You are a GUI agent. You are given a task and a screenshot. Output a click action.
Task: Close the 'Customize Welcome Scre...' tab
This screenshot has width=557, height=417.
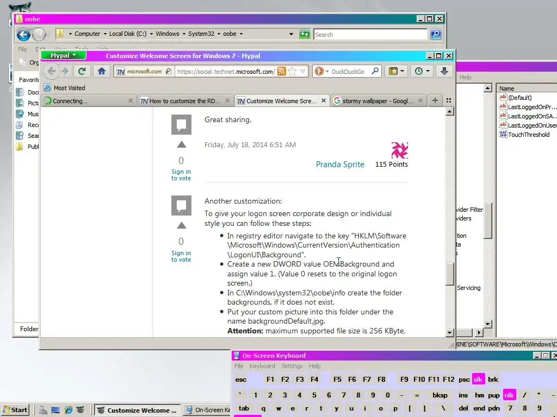tap(323, 100)
